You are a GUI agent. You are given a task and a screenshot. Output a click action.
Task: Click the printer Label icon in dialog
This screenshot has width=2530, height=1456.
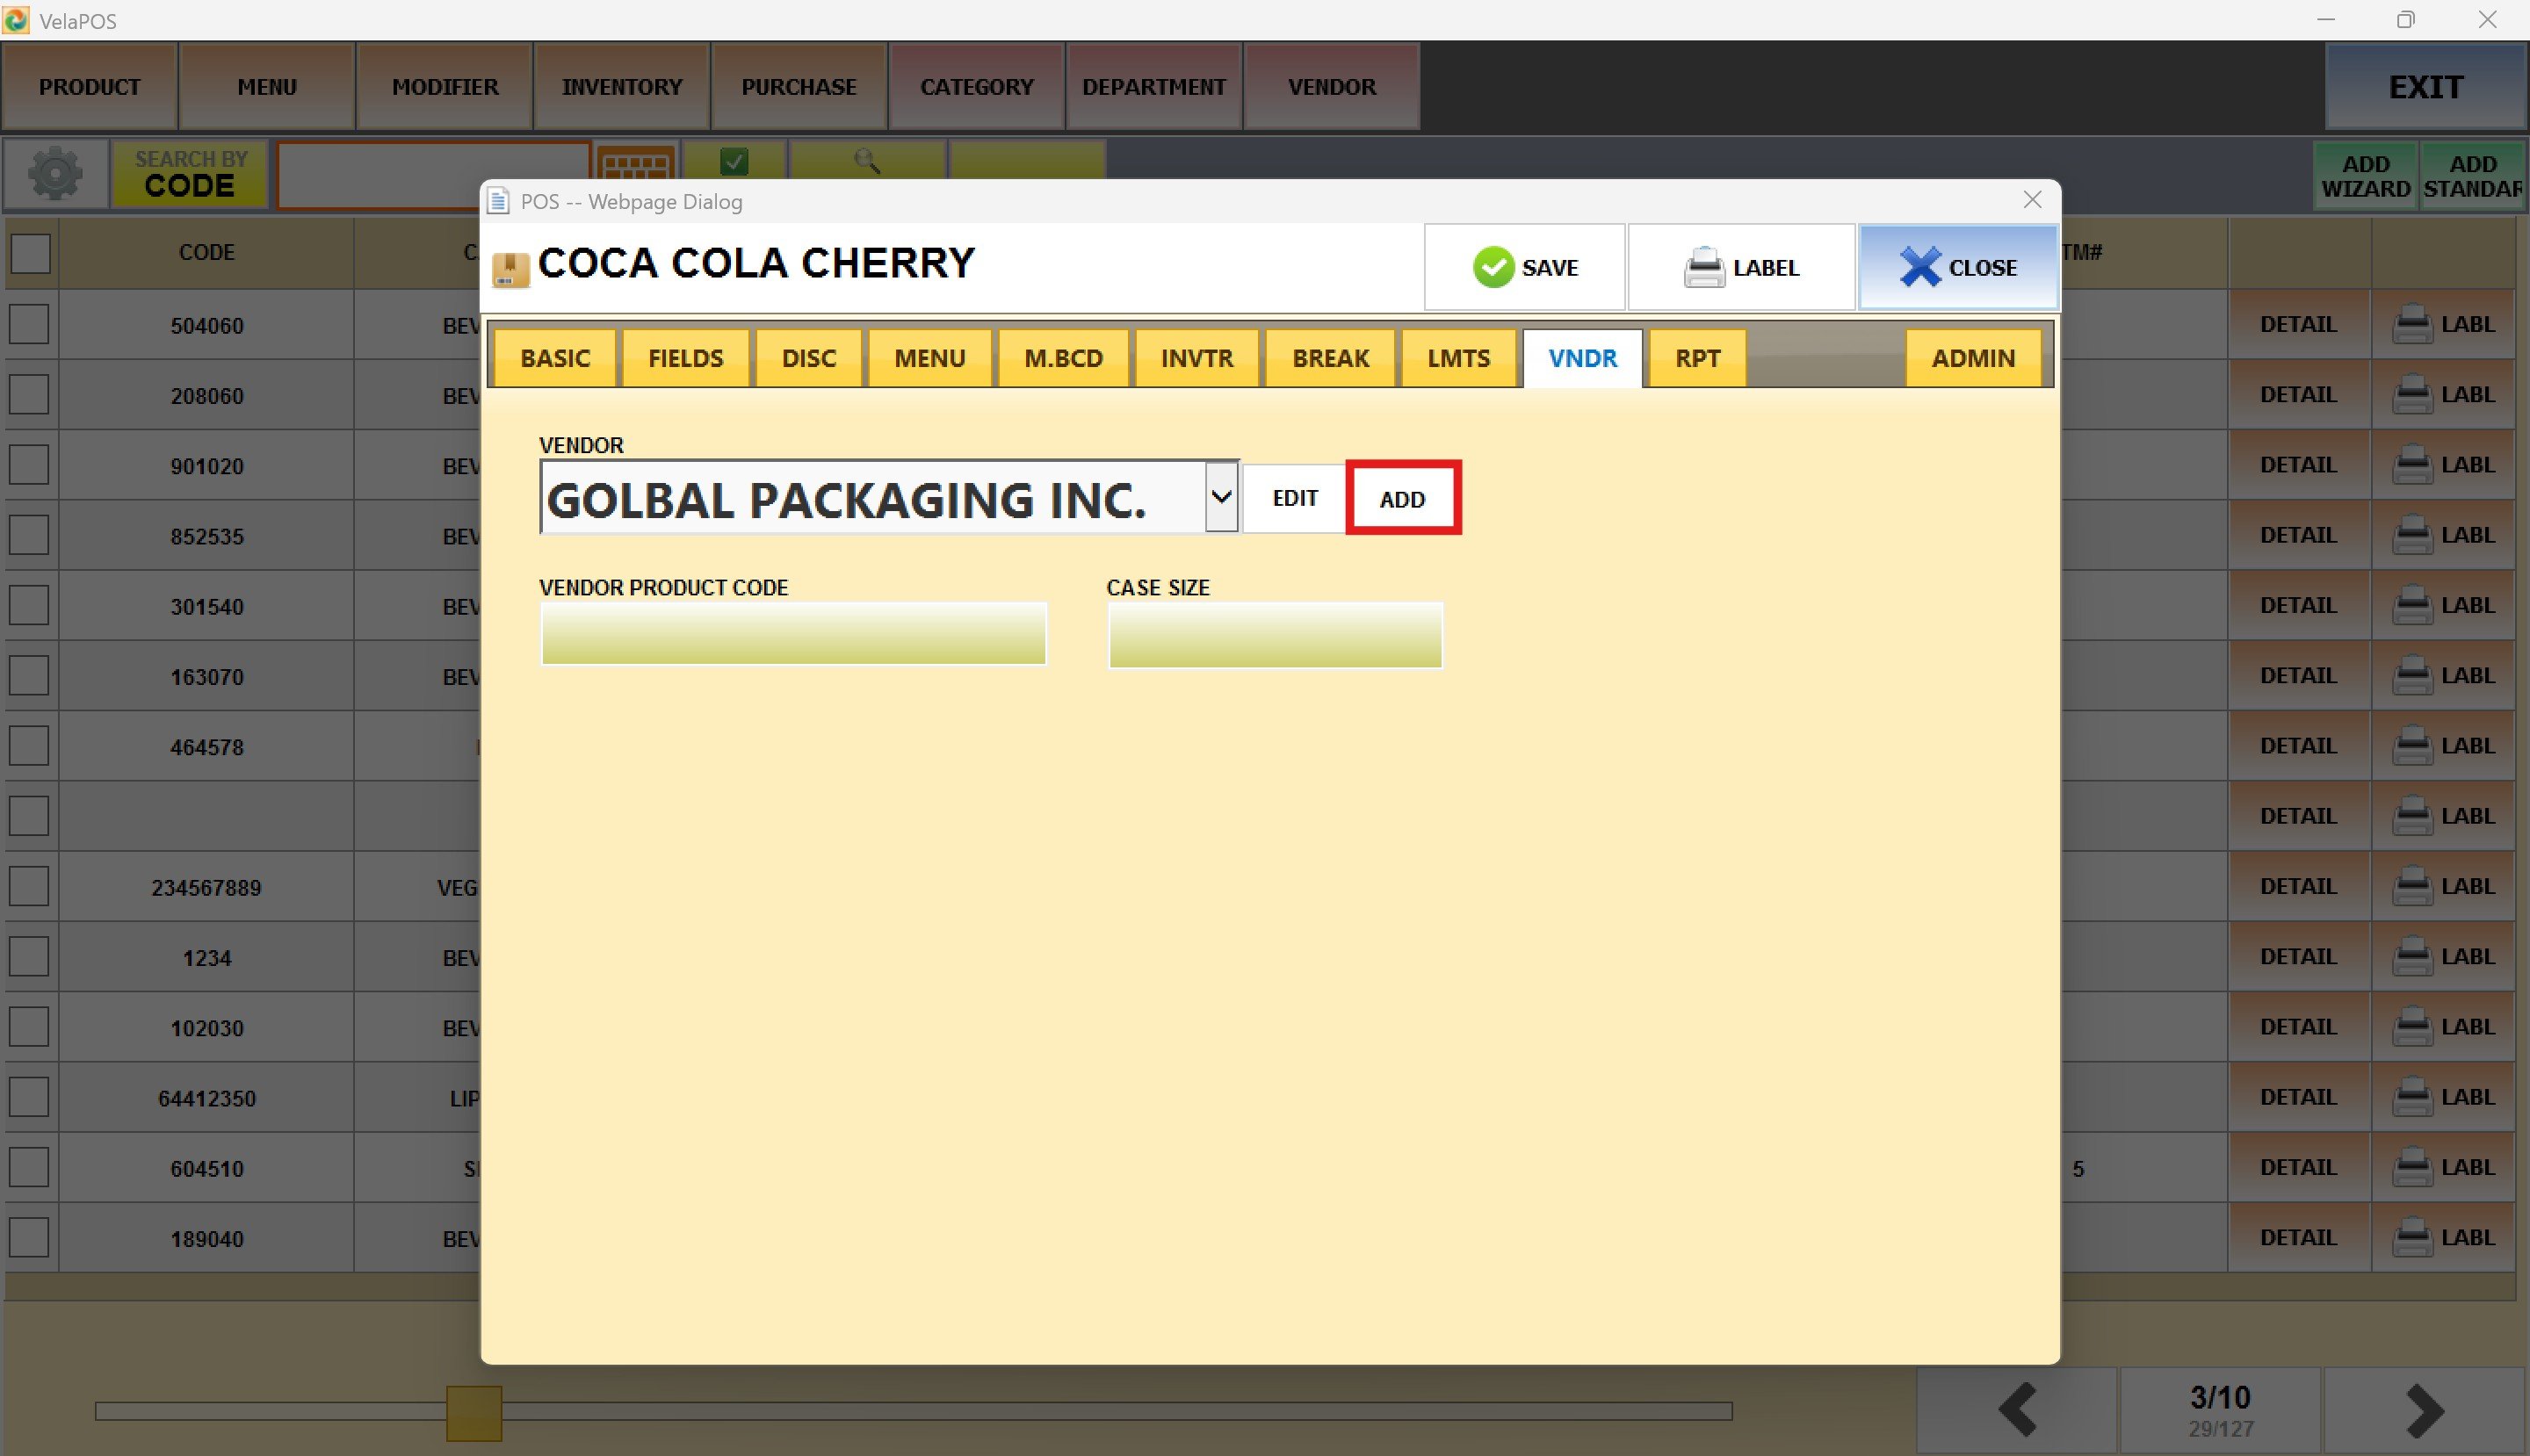(1702, 267)
